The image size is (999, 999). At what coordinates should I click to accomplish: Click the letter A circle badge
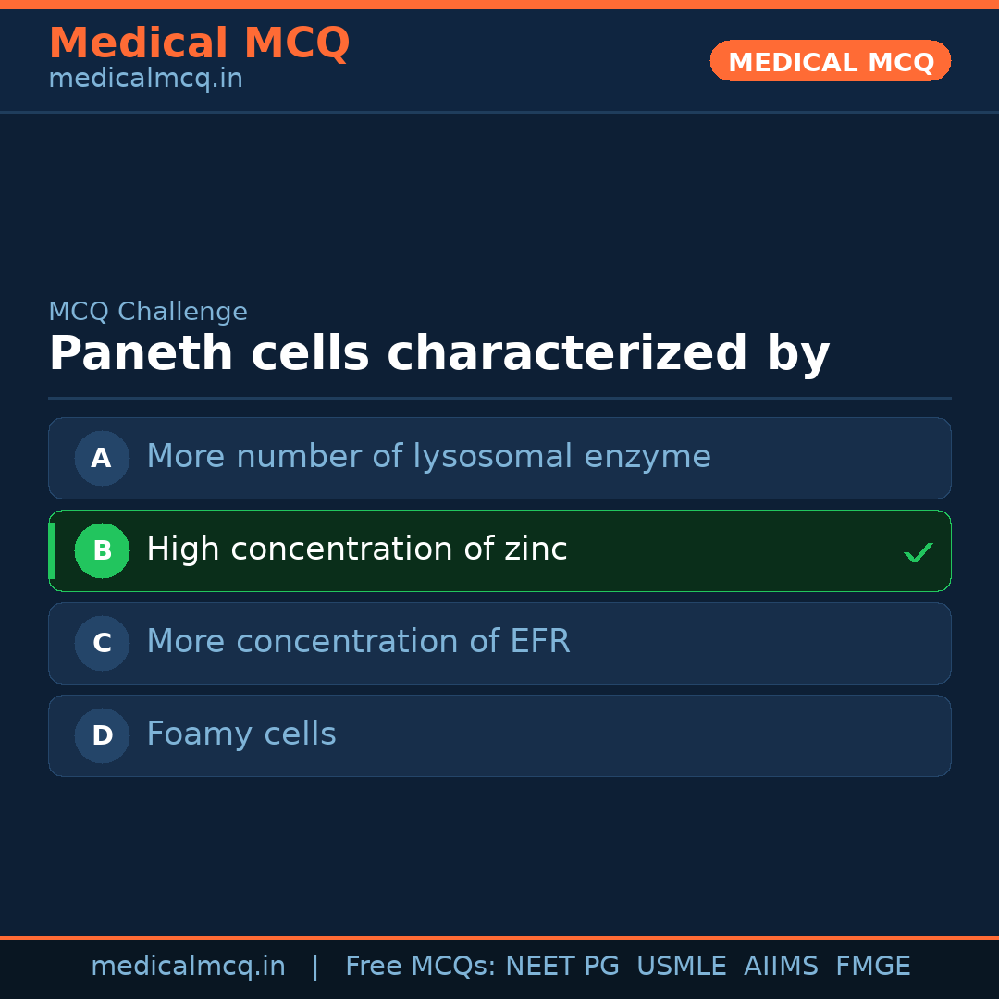pos(102,458)
